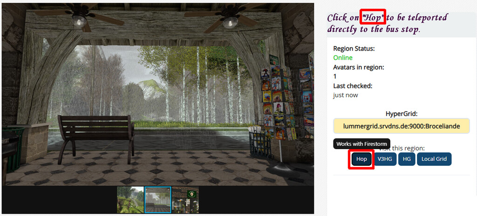Click the Hop teleport button
Screen dimensions: 477x216
pyautogui.click(x=361, y=159)
